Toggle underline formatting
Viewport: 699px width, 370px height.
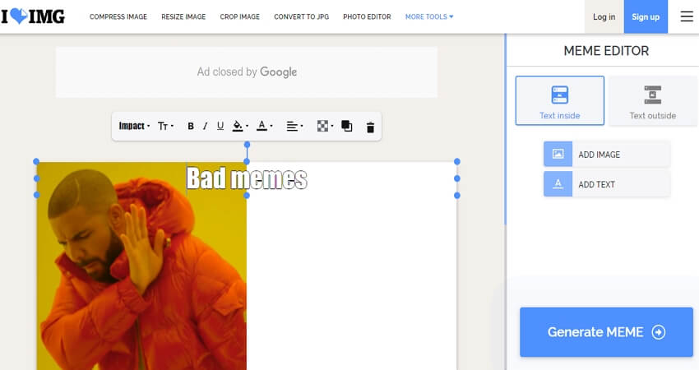click(x=220, y=126)
